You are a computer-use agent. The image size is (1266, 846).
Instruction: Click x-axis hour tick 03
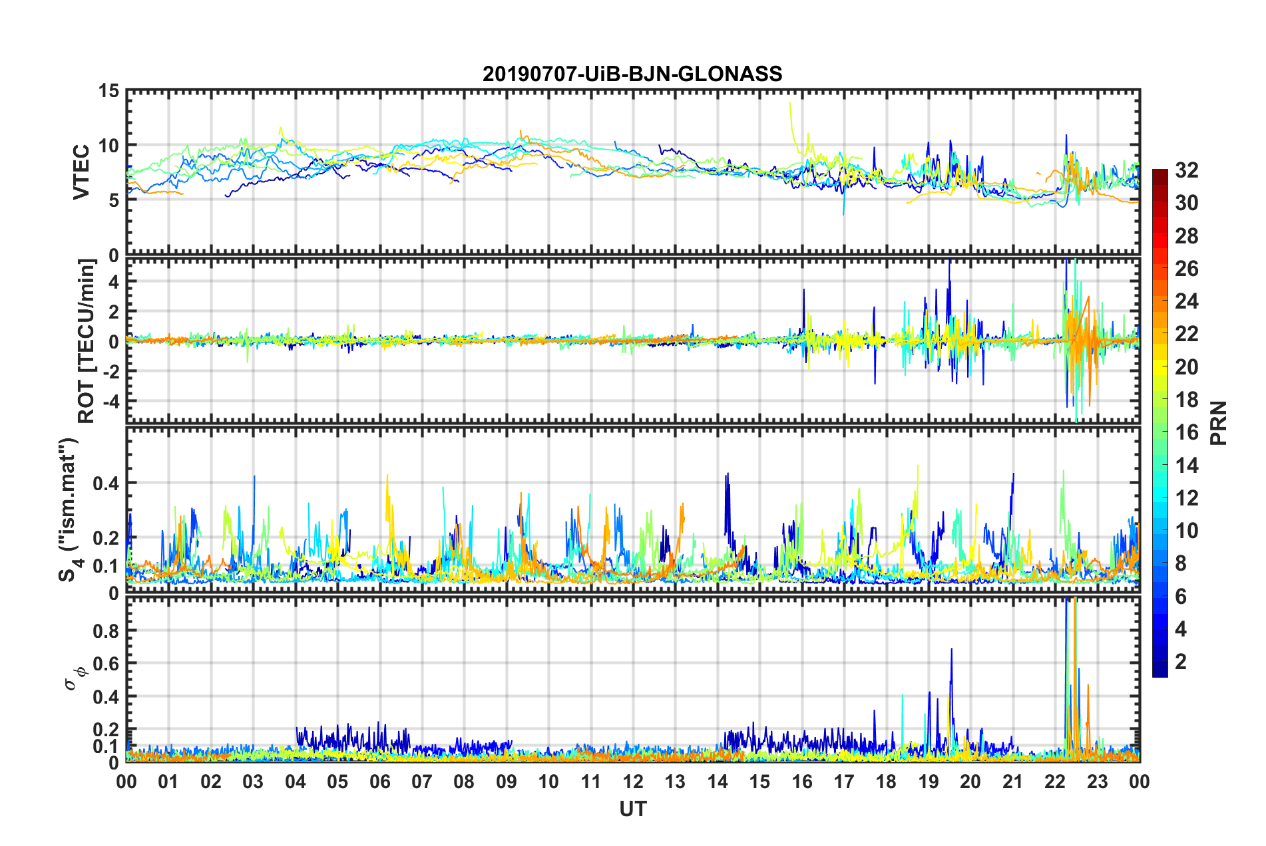[253, 781]
